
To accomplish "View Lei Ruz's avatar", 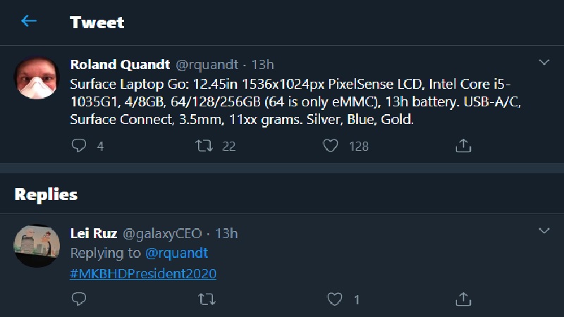I will [37, 246].
